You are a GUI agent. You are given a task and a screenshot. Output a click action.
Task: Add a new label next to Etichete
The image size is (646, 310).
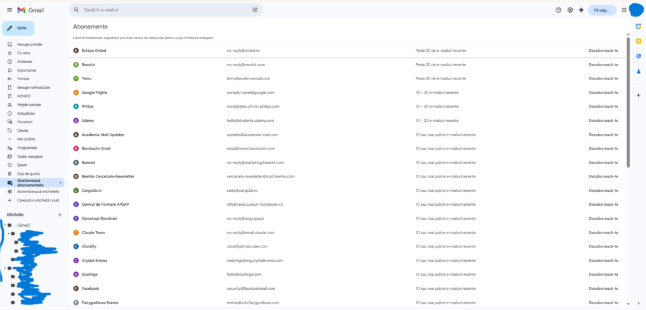60,215
